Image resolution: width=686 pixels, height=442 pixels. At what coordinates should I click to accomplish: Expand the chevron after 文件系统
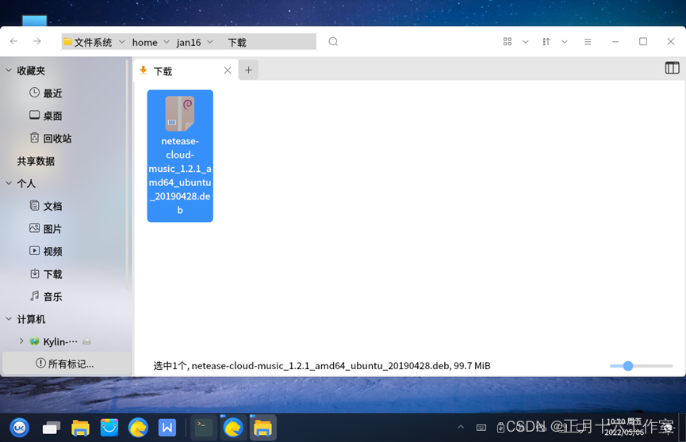(122, 42)
